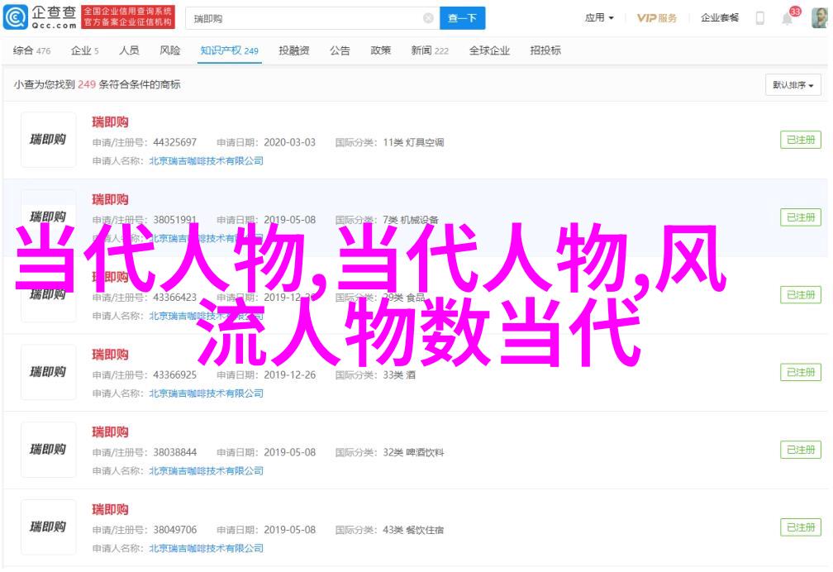Switch to the 新闻 tab
Image resolution: width=833 pixels, height=572 pixels.
click(430, 51)
